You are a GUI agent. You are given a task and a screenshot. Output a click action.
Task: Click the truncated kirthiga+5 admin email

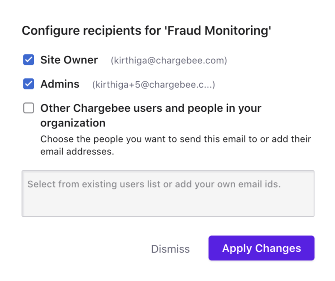tap(153, 85)
